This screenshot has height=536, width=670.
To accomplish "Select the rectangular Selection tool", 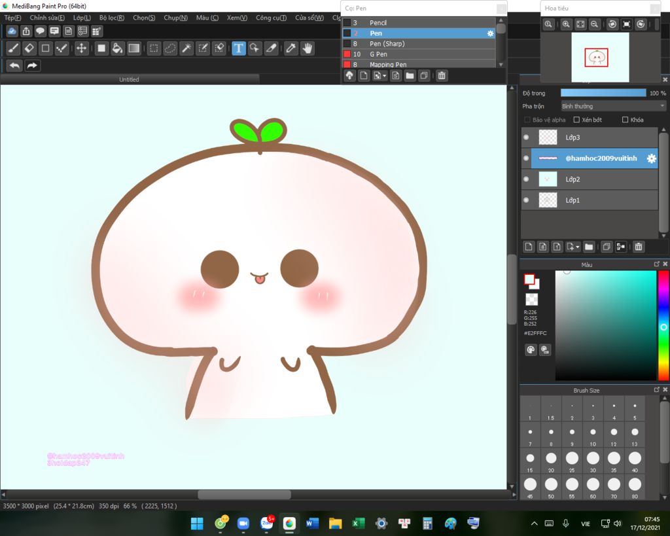I will [x=154, y=48].
